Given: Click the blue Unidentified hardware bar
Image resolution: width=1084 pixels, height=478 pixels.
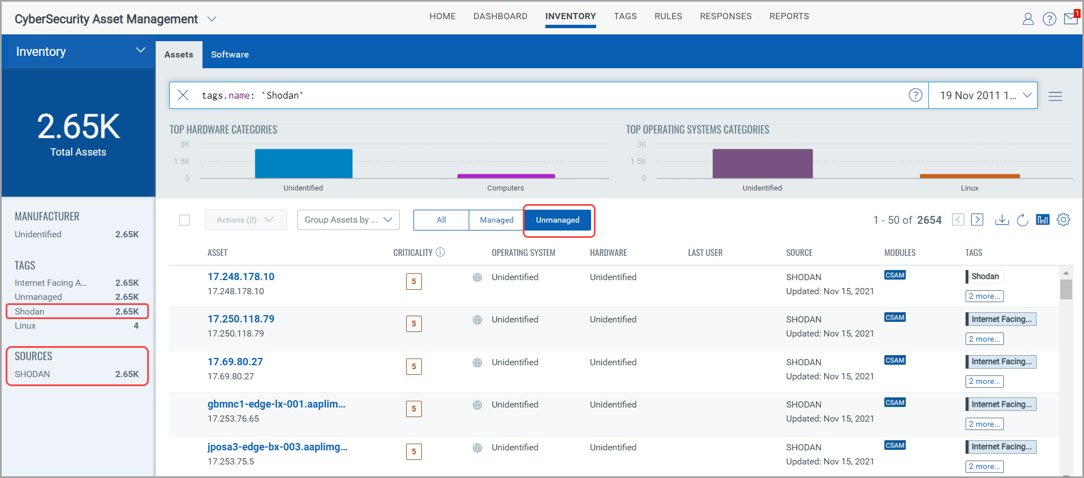Looking at the screenshot, I should [303, 163].
